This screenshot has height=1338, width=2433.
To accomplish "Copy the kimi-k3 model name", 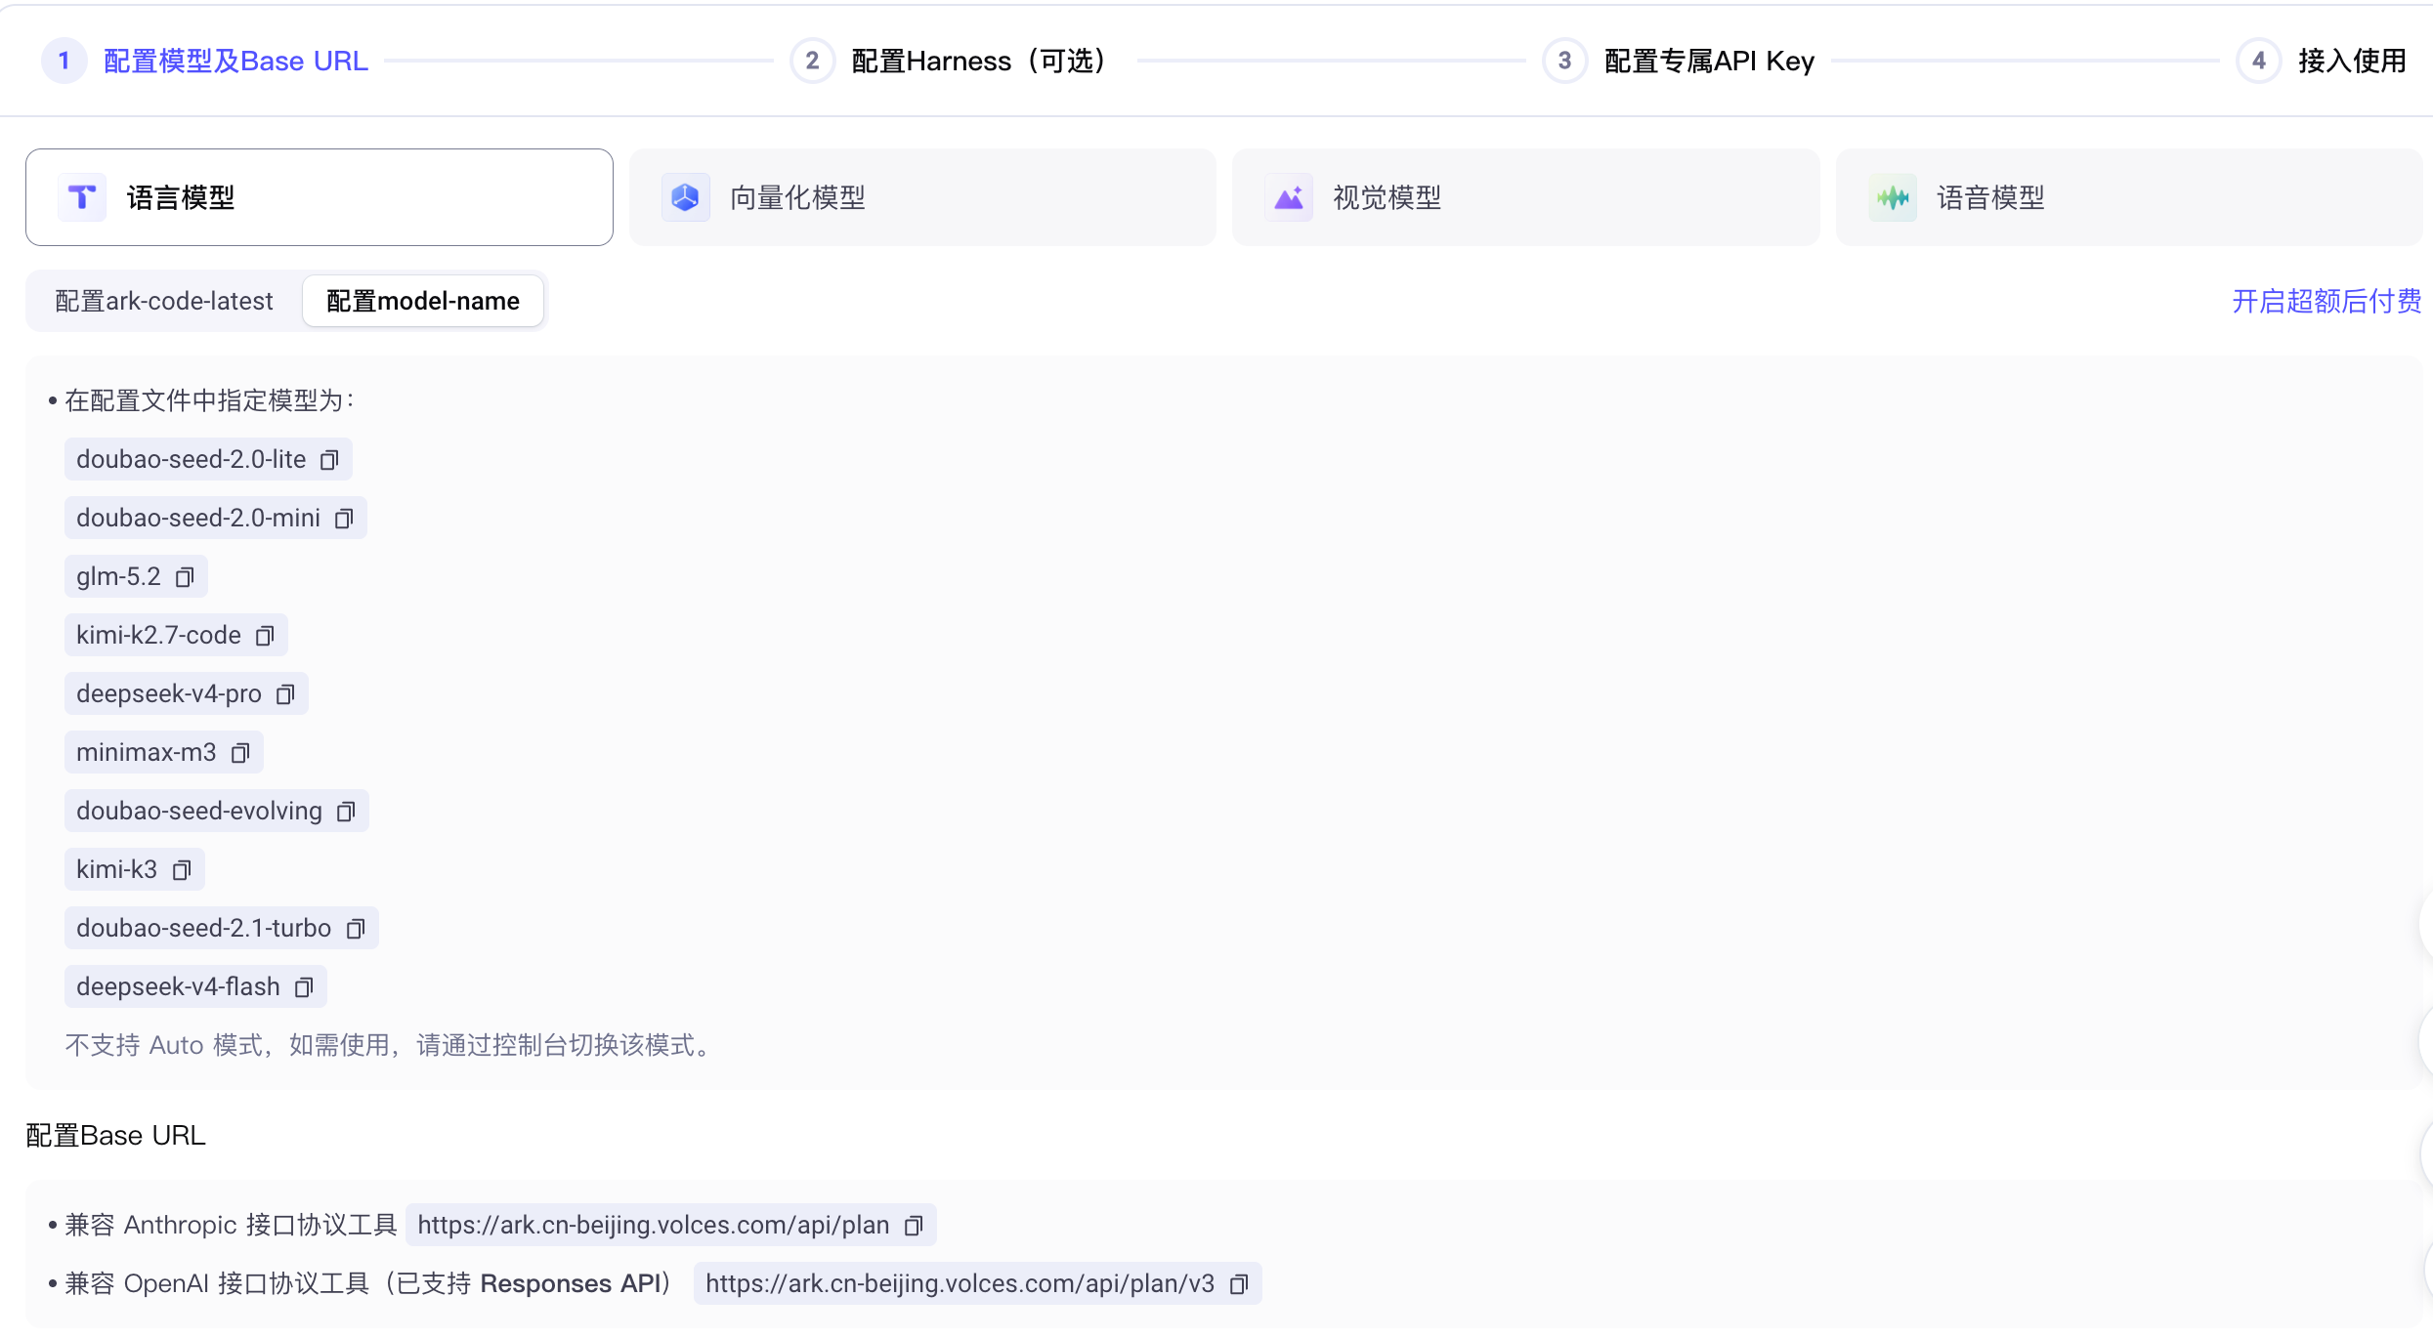I will (x=182, y=870).
